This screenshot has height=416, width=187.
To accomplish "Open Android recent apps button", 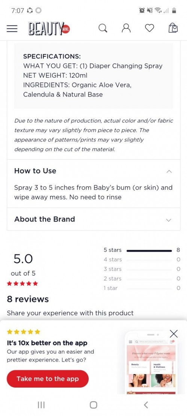I will 41,405.
